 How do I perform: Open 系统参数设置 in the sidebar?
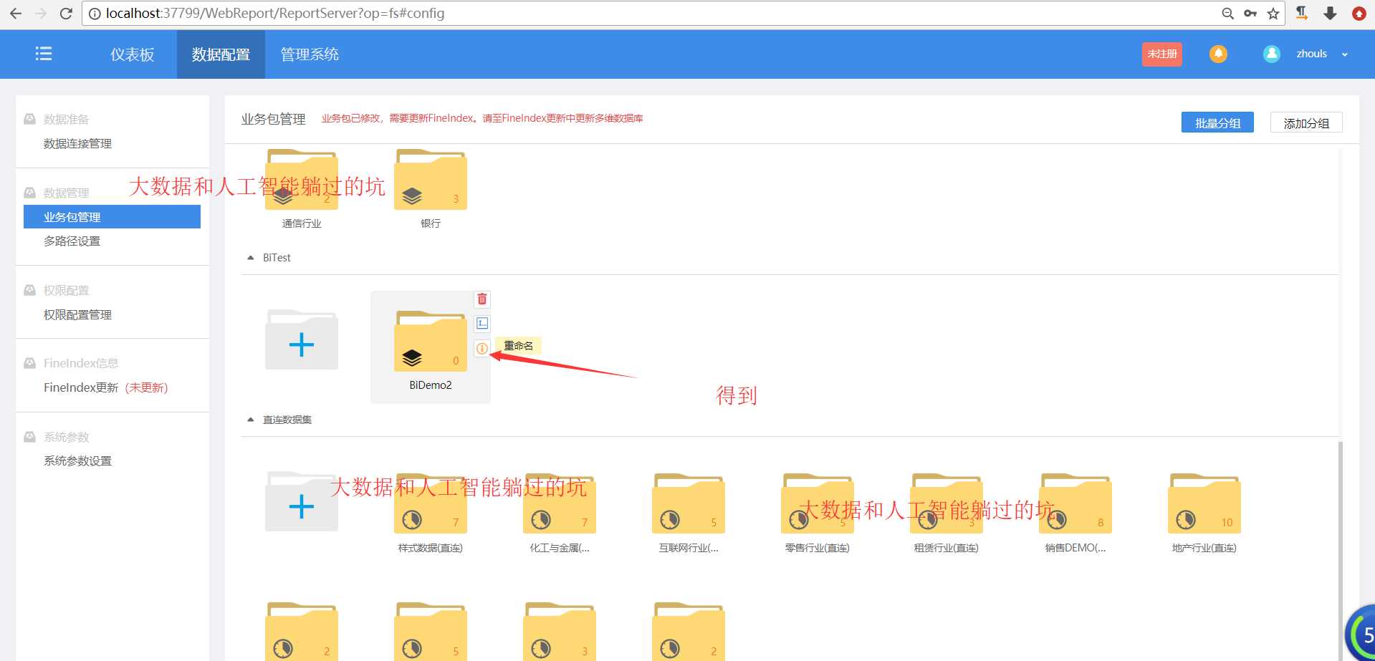[x=77, y=460]
